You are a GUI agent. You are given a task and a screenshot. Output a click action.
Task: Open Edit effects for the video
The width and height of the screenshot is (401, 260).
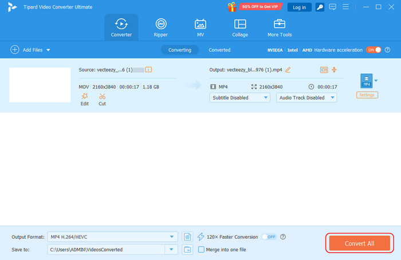click(85, 100)
